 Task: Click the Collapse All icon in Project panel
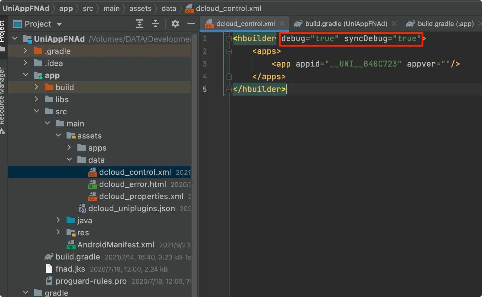point(155,24)
